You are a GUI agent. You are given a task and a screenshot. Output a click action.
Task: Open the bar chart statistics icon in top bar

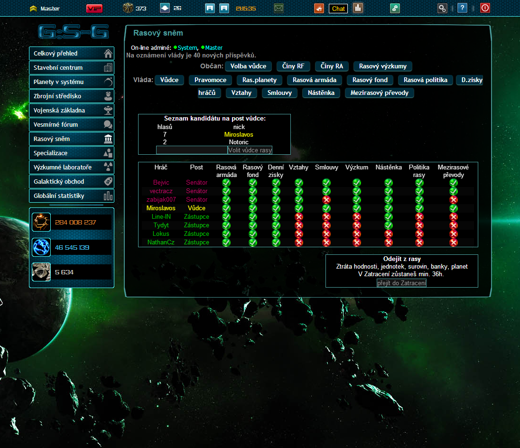click(358, 8)
